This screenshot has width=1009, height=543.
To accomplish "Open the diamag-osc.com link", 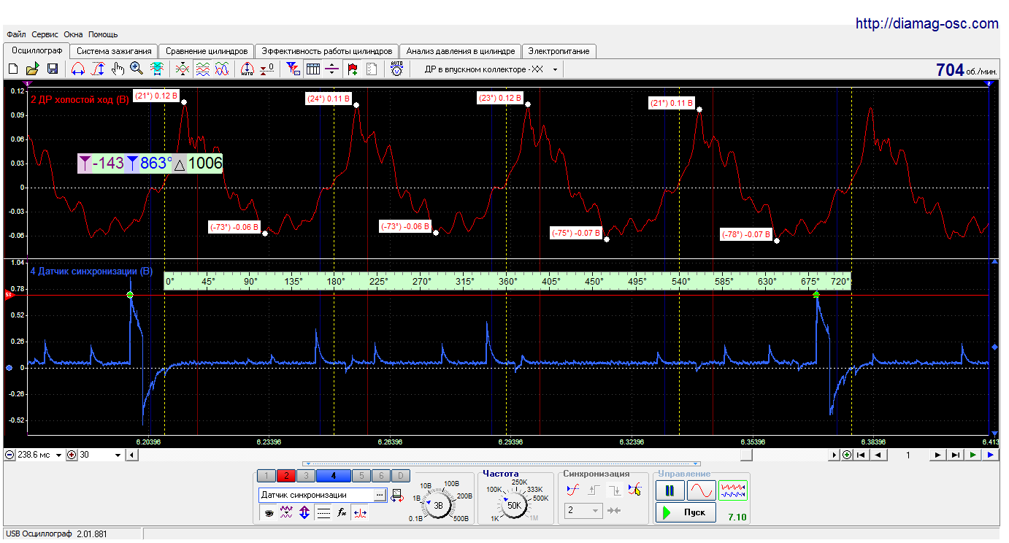I will (926, 23).
